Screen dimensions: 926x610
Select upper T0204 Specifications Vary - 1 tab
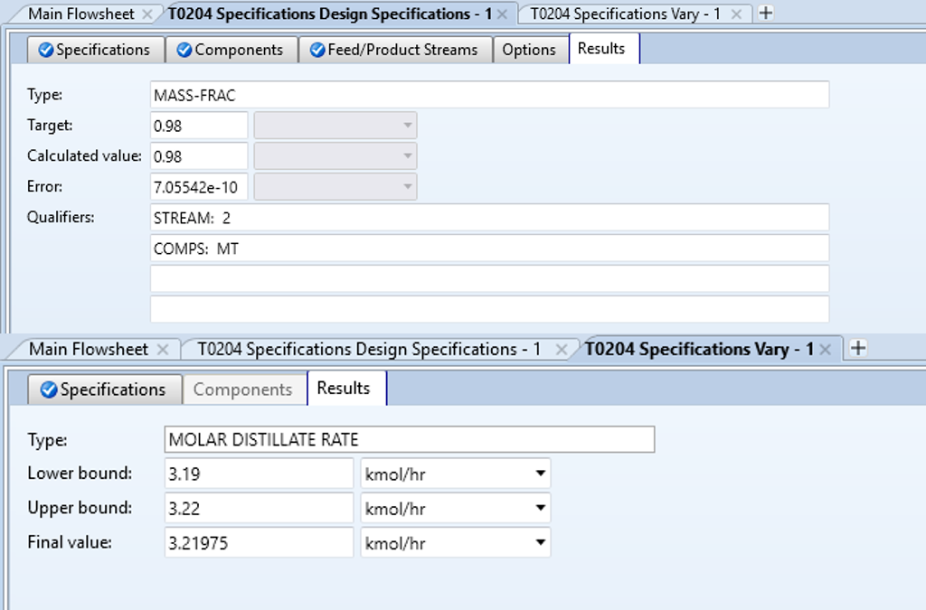624,14
